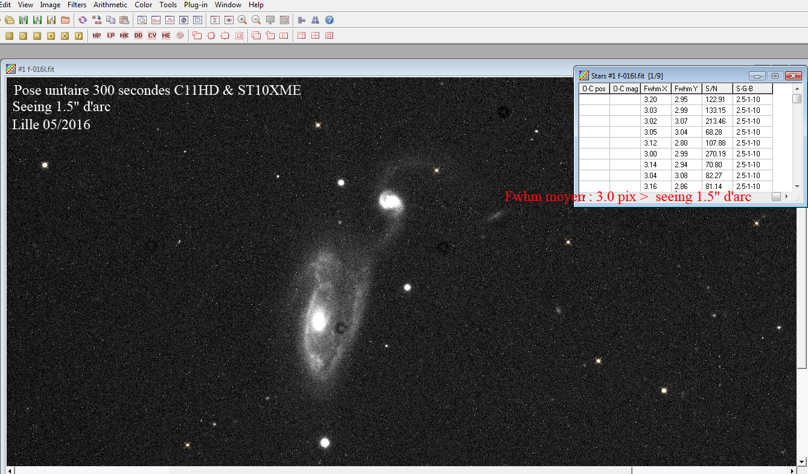Zoom in with the magnifier plus icon
The image size is (808, 474).
tap(243, 20)
